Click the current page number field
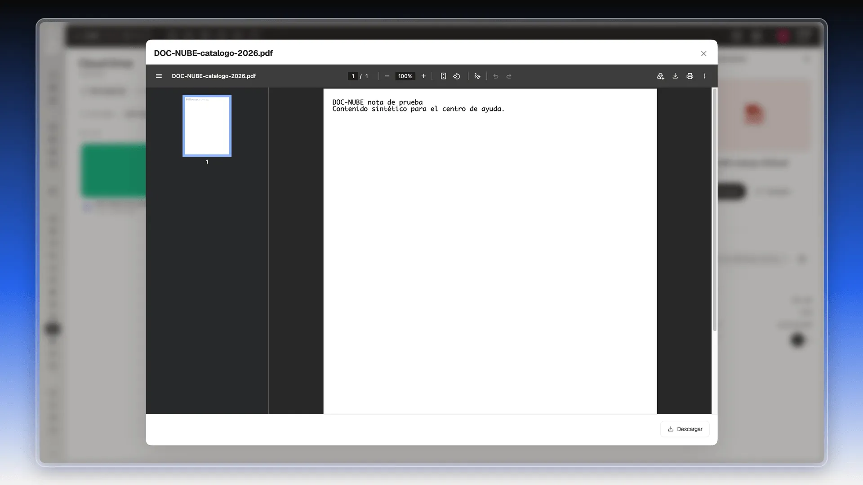The height and width of the screenshot is (485, 863). pyautogui.click(x=353, y=76)
